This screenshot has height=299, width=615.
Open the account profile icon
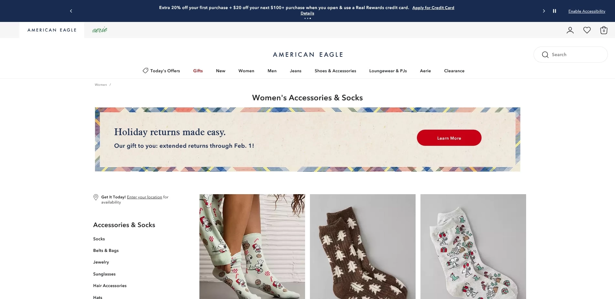tap(570, 30)
